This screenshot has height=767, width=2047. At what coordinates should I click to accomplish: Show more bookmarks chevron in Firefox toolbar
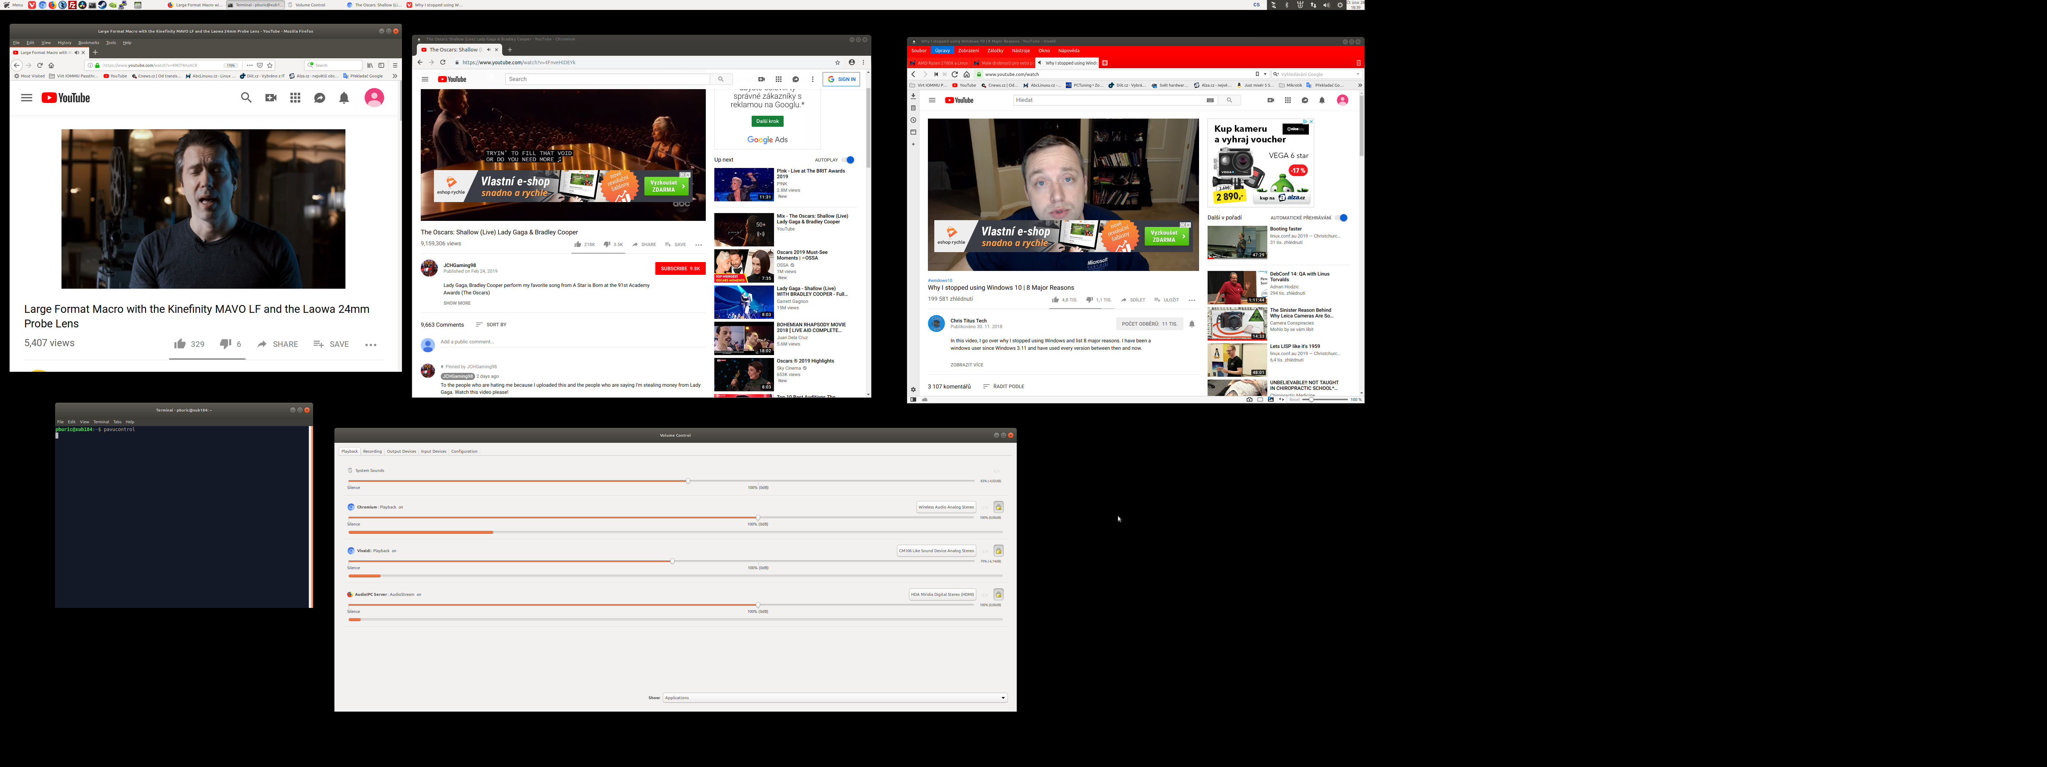tap(395, 76)
